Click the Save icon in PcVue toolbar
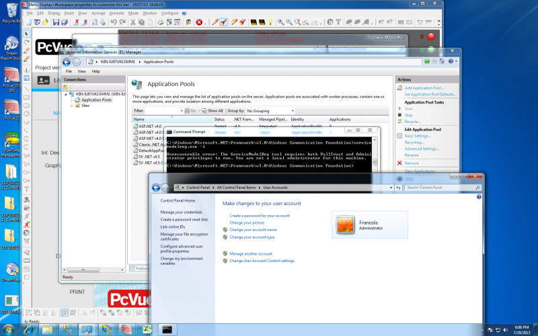This screenshot has height=336, width=538. (x=56, y=22)
